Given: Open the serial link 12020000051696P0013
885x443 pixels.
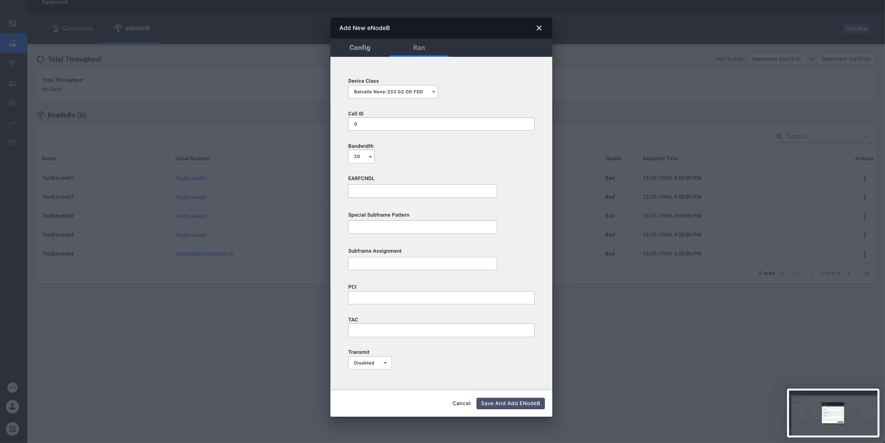Looking at the screenshot, I should tap(204, 254).
